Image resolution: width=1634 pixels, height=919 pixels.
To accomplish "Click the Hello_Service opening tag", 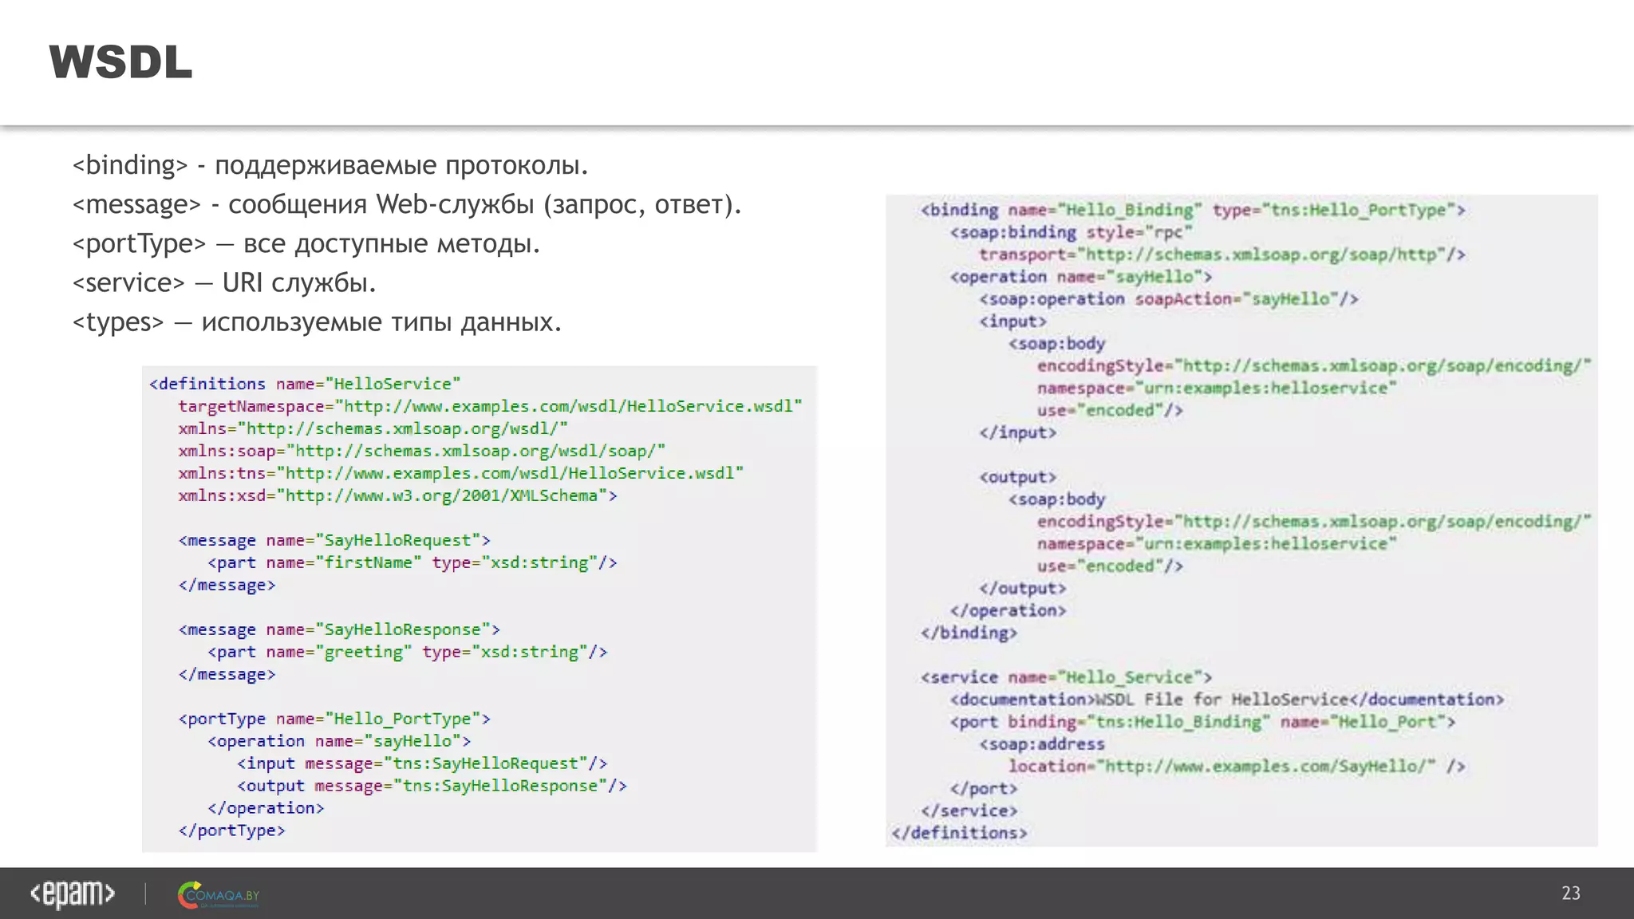I will click(x=1066, y=677).
